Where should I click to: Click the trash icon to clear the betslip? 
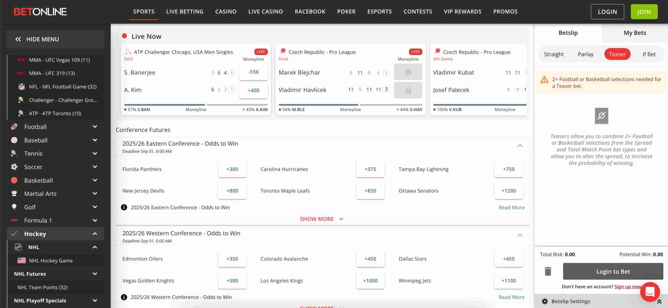click(548, 271)
